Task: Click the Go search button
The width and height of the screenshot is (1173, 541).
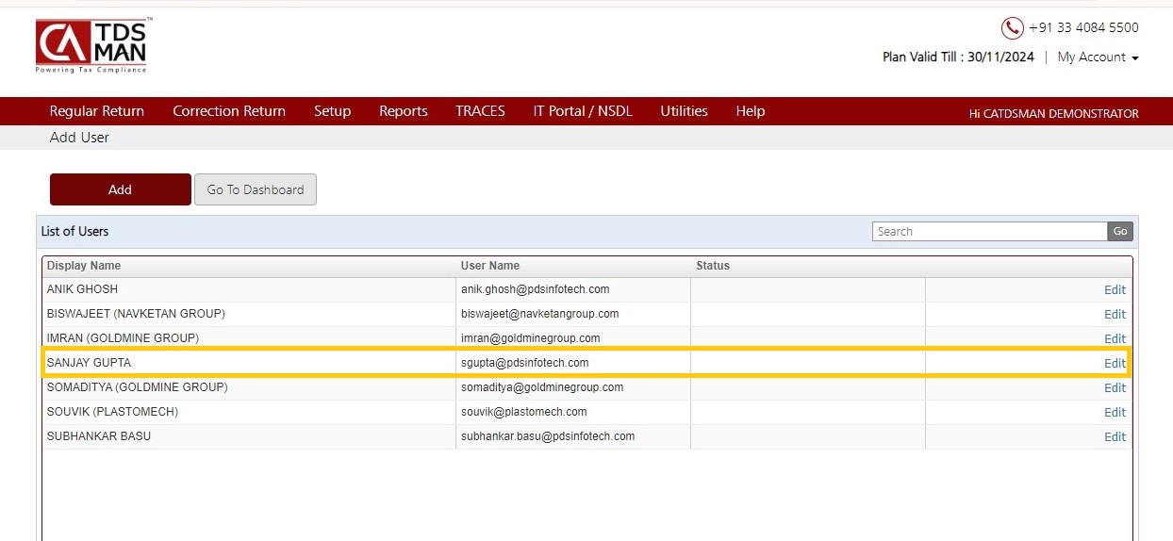Action: coord(1120,232)
